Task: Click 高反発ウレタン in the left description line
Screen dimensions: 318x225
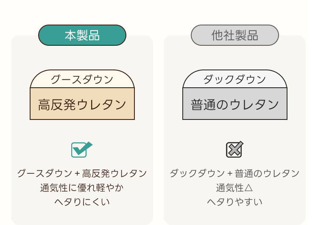Action: pyautogui.click(x=114, y=173)
